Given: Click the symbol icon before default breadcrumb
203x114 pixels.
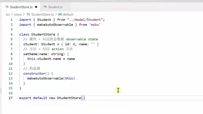Looking at the screenshot, I should (60, 14).
